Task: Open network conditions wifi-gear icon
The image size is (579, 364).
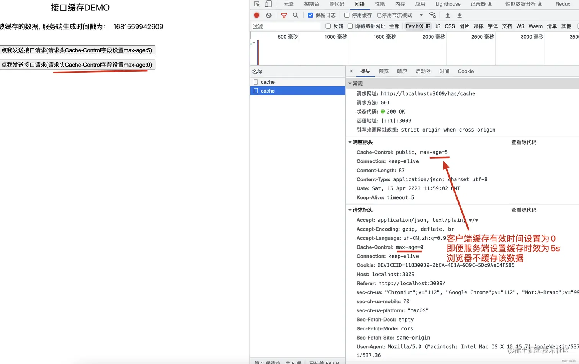Action: (432, 15)
